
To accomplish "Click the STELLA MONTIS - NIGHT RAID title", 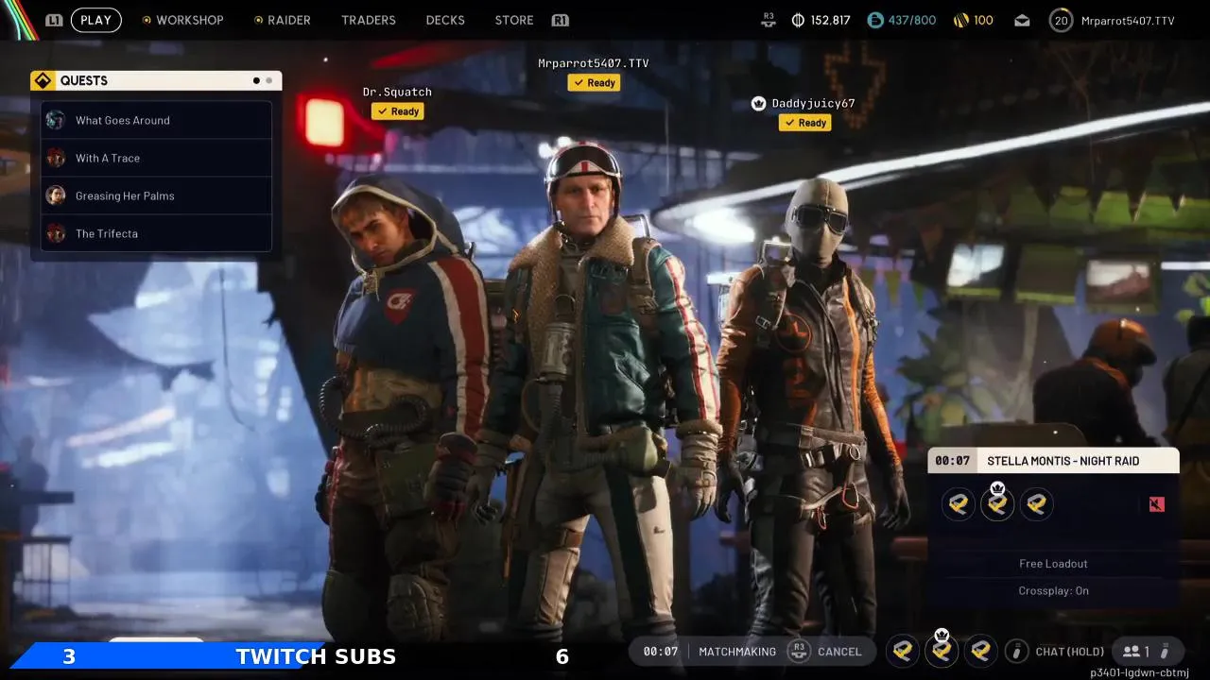I will (x=1063, y=461).
